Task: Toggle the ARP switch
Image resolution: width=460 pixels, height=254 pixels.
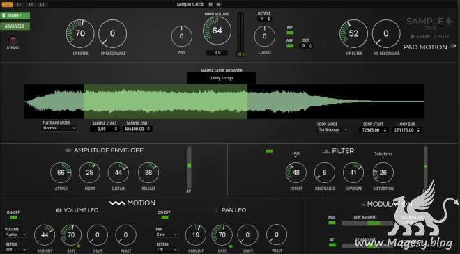Action: [290, 46]
